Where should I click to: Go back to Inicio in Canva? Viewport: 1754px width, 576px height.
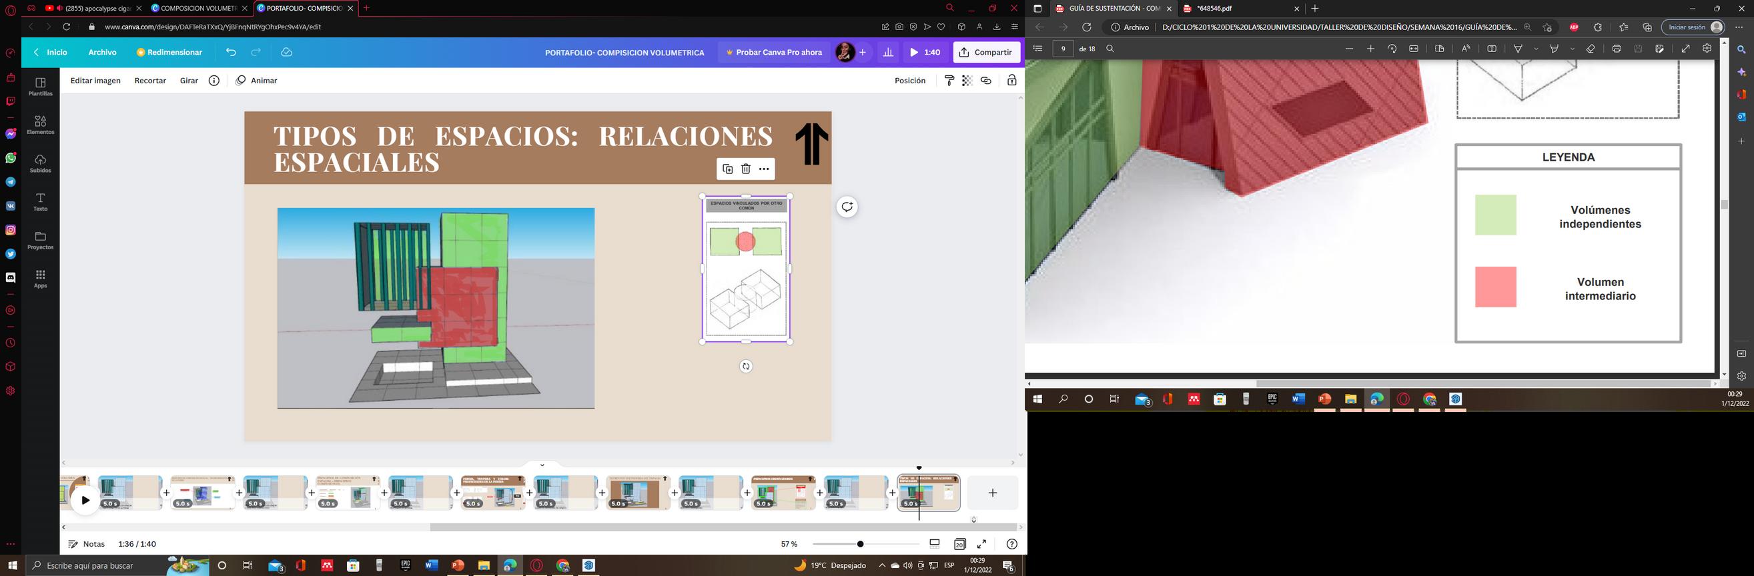(51, 53)
